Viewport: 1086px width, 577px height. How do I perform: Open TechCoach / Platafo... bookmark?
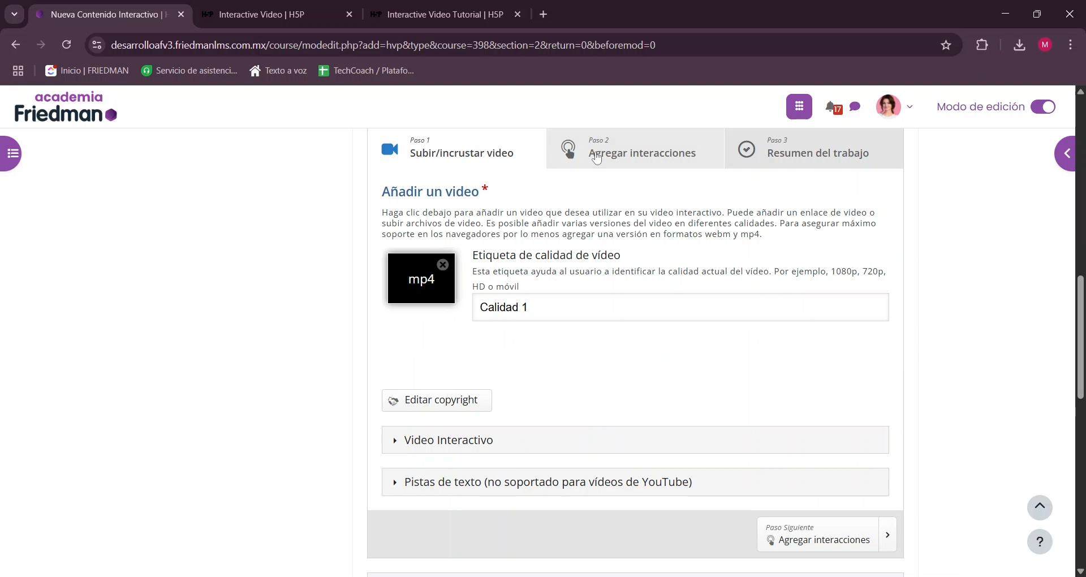(367, 71)
